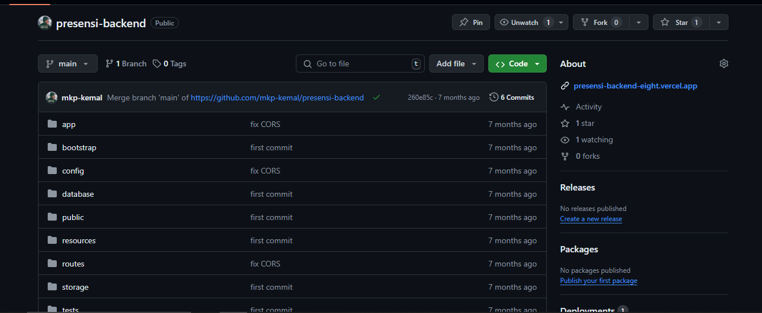
Task: Open the green Code dropdown
Action: tap(517, 64)
